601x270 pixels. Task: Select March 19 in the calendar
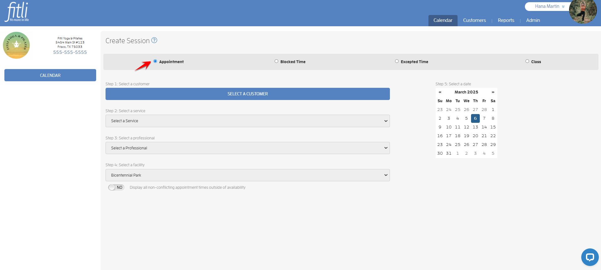[466, 136]
